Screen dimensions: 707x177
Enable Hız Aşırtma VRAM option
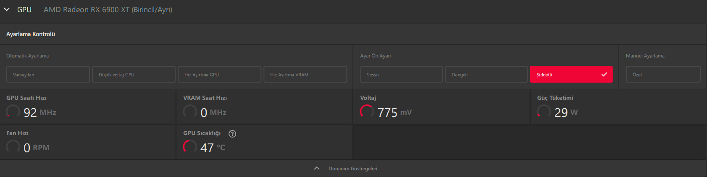[305, 74]
